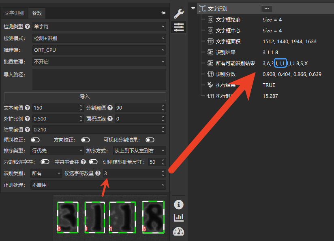The image size is (334, 241).
Task: Open the 正则处理 dropdown showing 不启用
Action: (x=98, y=185)
